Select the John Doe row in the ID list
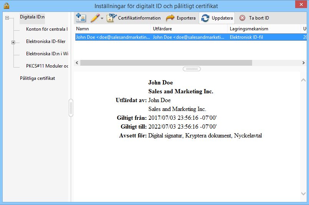This screenshot has height=205, width=309. [191, 37]
